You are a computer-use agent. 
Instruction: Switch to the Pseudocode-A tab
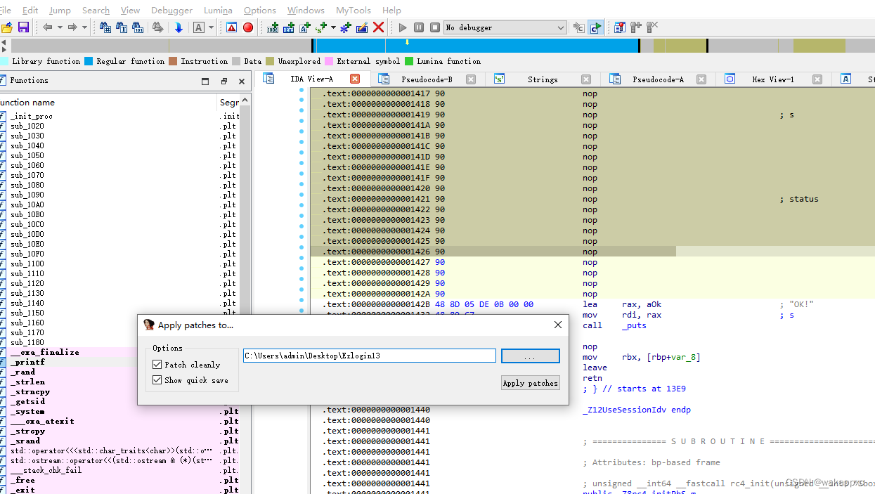click(658, 79)
